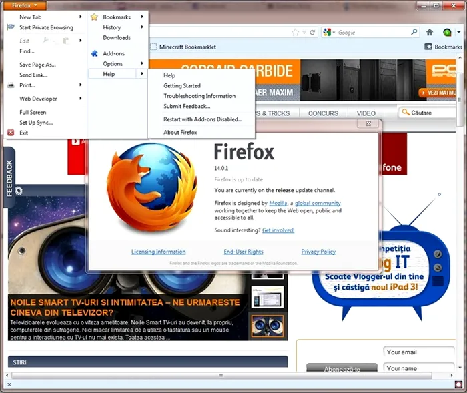Click the printer icon next to Print
The height and width of the screenshot is (393, 467).
pyautogui.click(x=11, y=85)
